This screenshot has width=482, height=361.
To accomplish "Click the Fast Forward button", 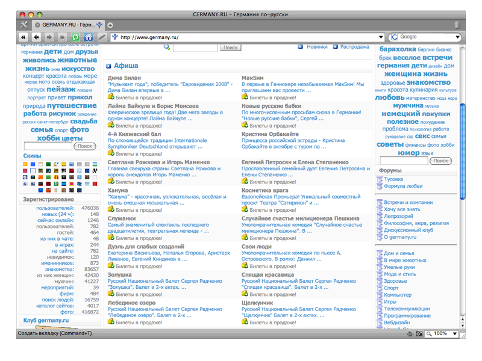I will [x=63, y=37].
